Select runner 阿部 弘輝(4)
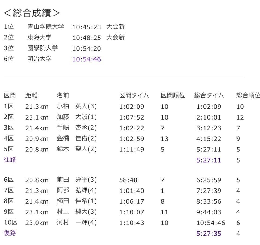This screenshot has width=260, height=245. (77, 190)
